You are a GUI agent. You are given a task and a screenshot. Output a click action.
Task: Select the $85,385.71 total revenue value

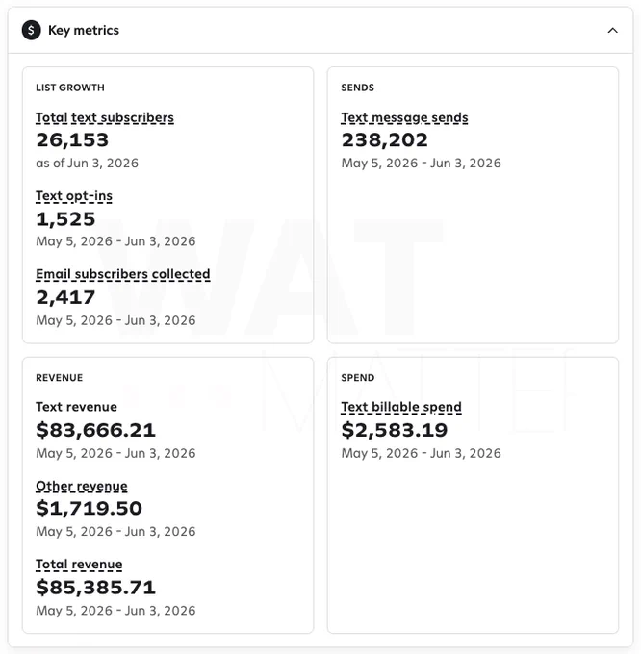pyautogui.click(x=95, y=588)
